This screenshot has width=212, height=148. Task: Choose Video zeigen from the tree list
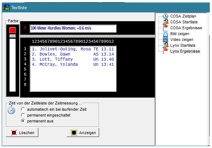182,39
